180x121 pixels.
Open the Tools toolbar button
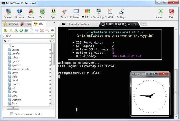(31, 13)
